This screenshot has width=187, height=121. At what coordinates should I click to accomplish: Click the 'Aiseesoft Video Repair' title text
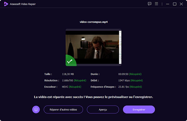pyautogui.click(x=23, y=4)
